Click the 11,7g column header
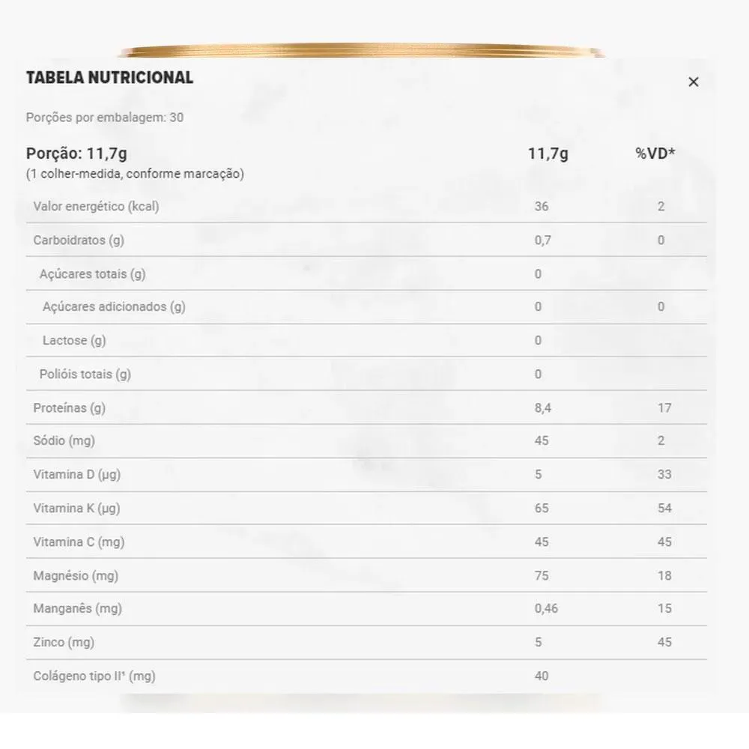Screen dimensions: 749x749 pyautogui.click(x=548, y=154)
